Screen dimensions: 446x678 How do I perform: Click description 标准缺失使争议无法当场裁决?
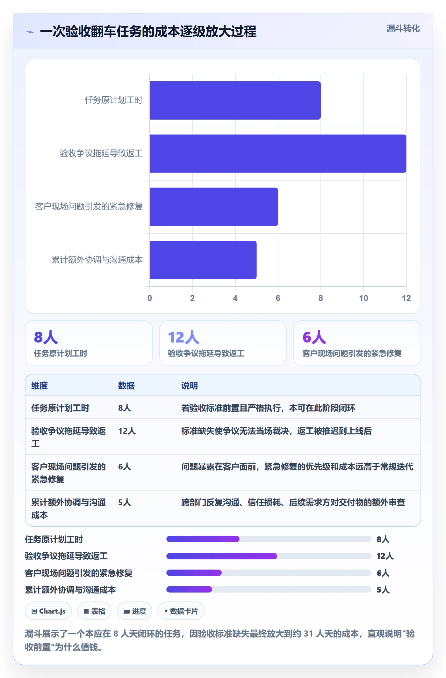277,431
